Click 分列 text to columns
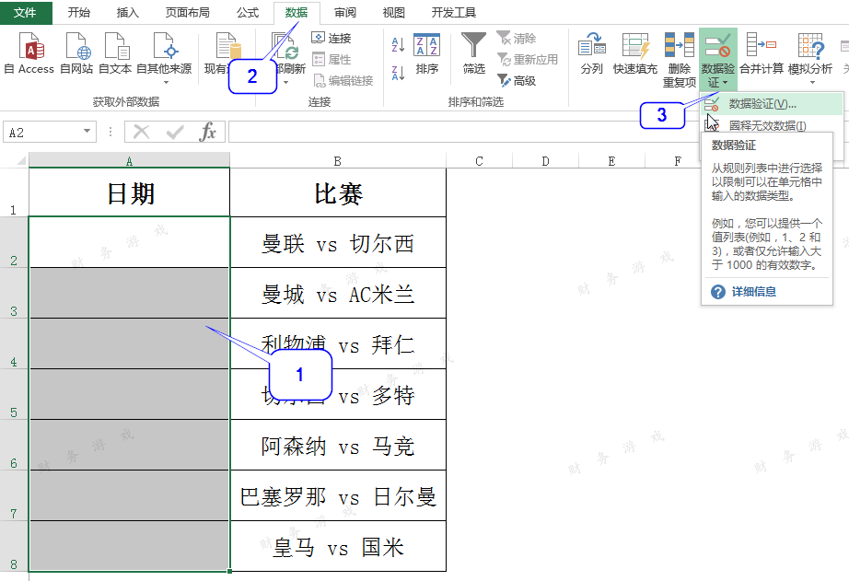Image resolution: width=849 pixels, height=581 pixels. point(592,53)
